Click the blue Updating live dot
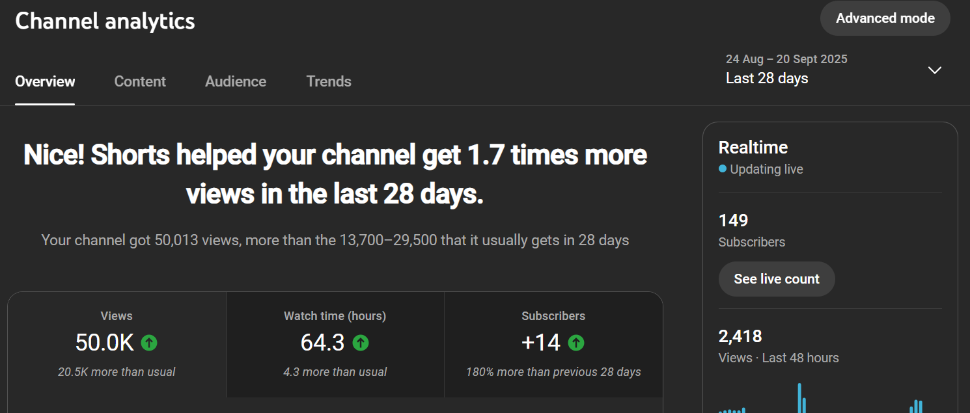This screenshot has width=970, height=413. pyautogui.click(x=722, y=169)
